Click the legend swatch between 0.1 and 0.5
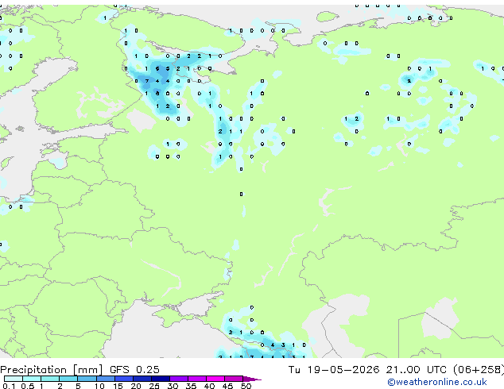 click(x=14, y=379)
